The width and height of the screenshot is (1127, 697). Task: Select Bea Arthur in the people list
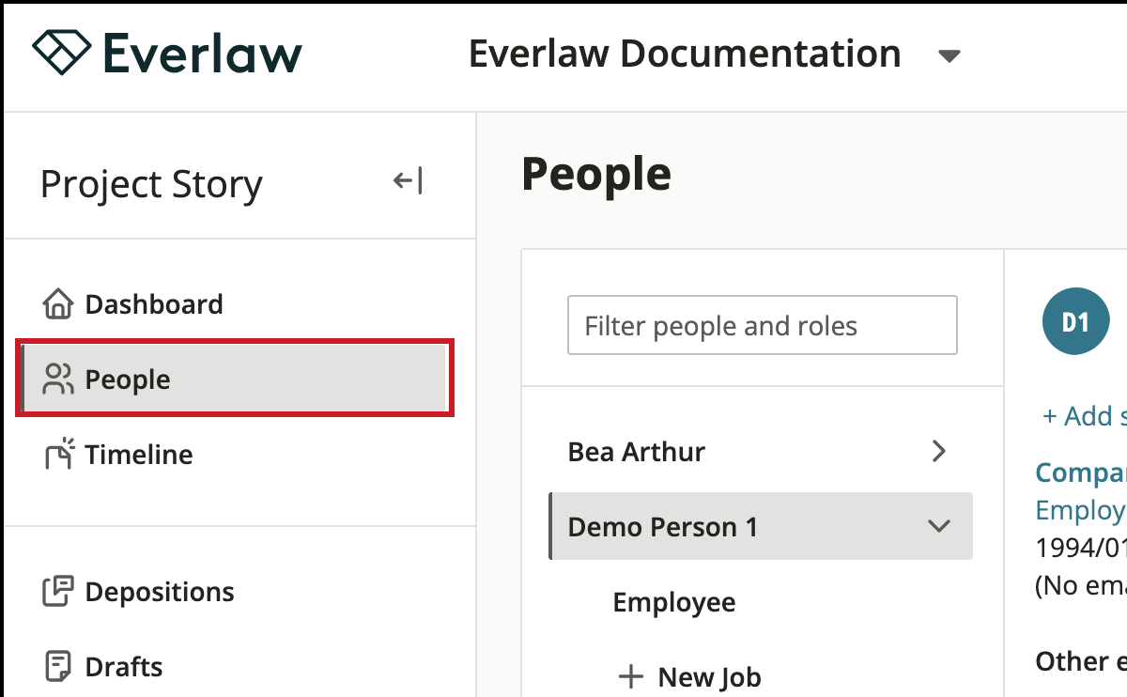click(x=637, y=452)
